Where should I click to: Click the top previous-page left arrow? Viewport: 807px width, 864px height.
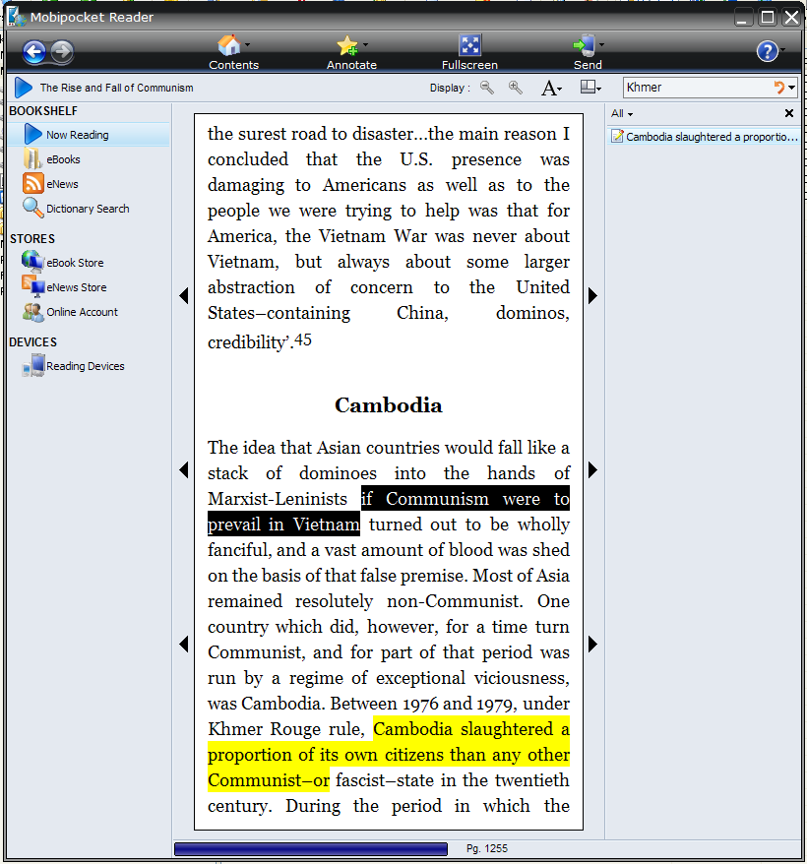184,296
